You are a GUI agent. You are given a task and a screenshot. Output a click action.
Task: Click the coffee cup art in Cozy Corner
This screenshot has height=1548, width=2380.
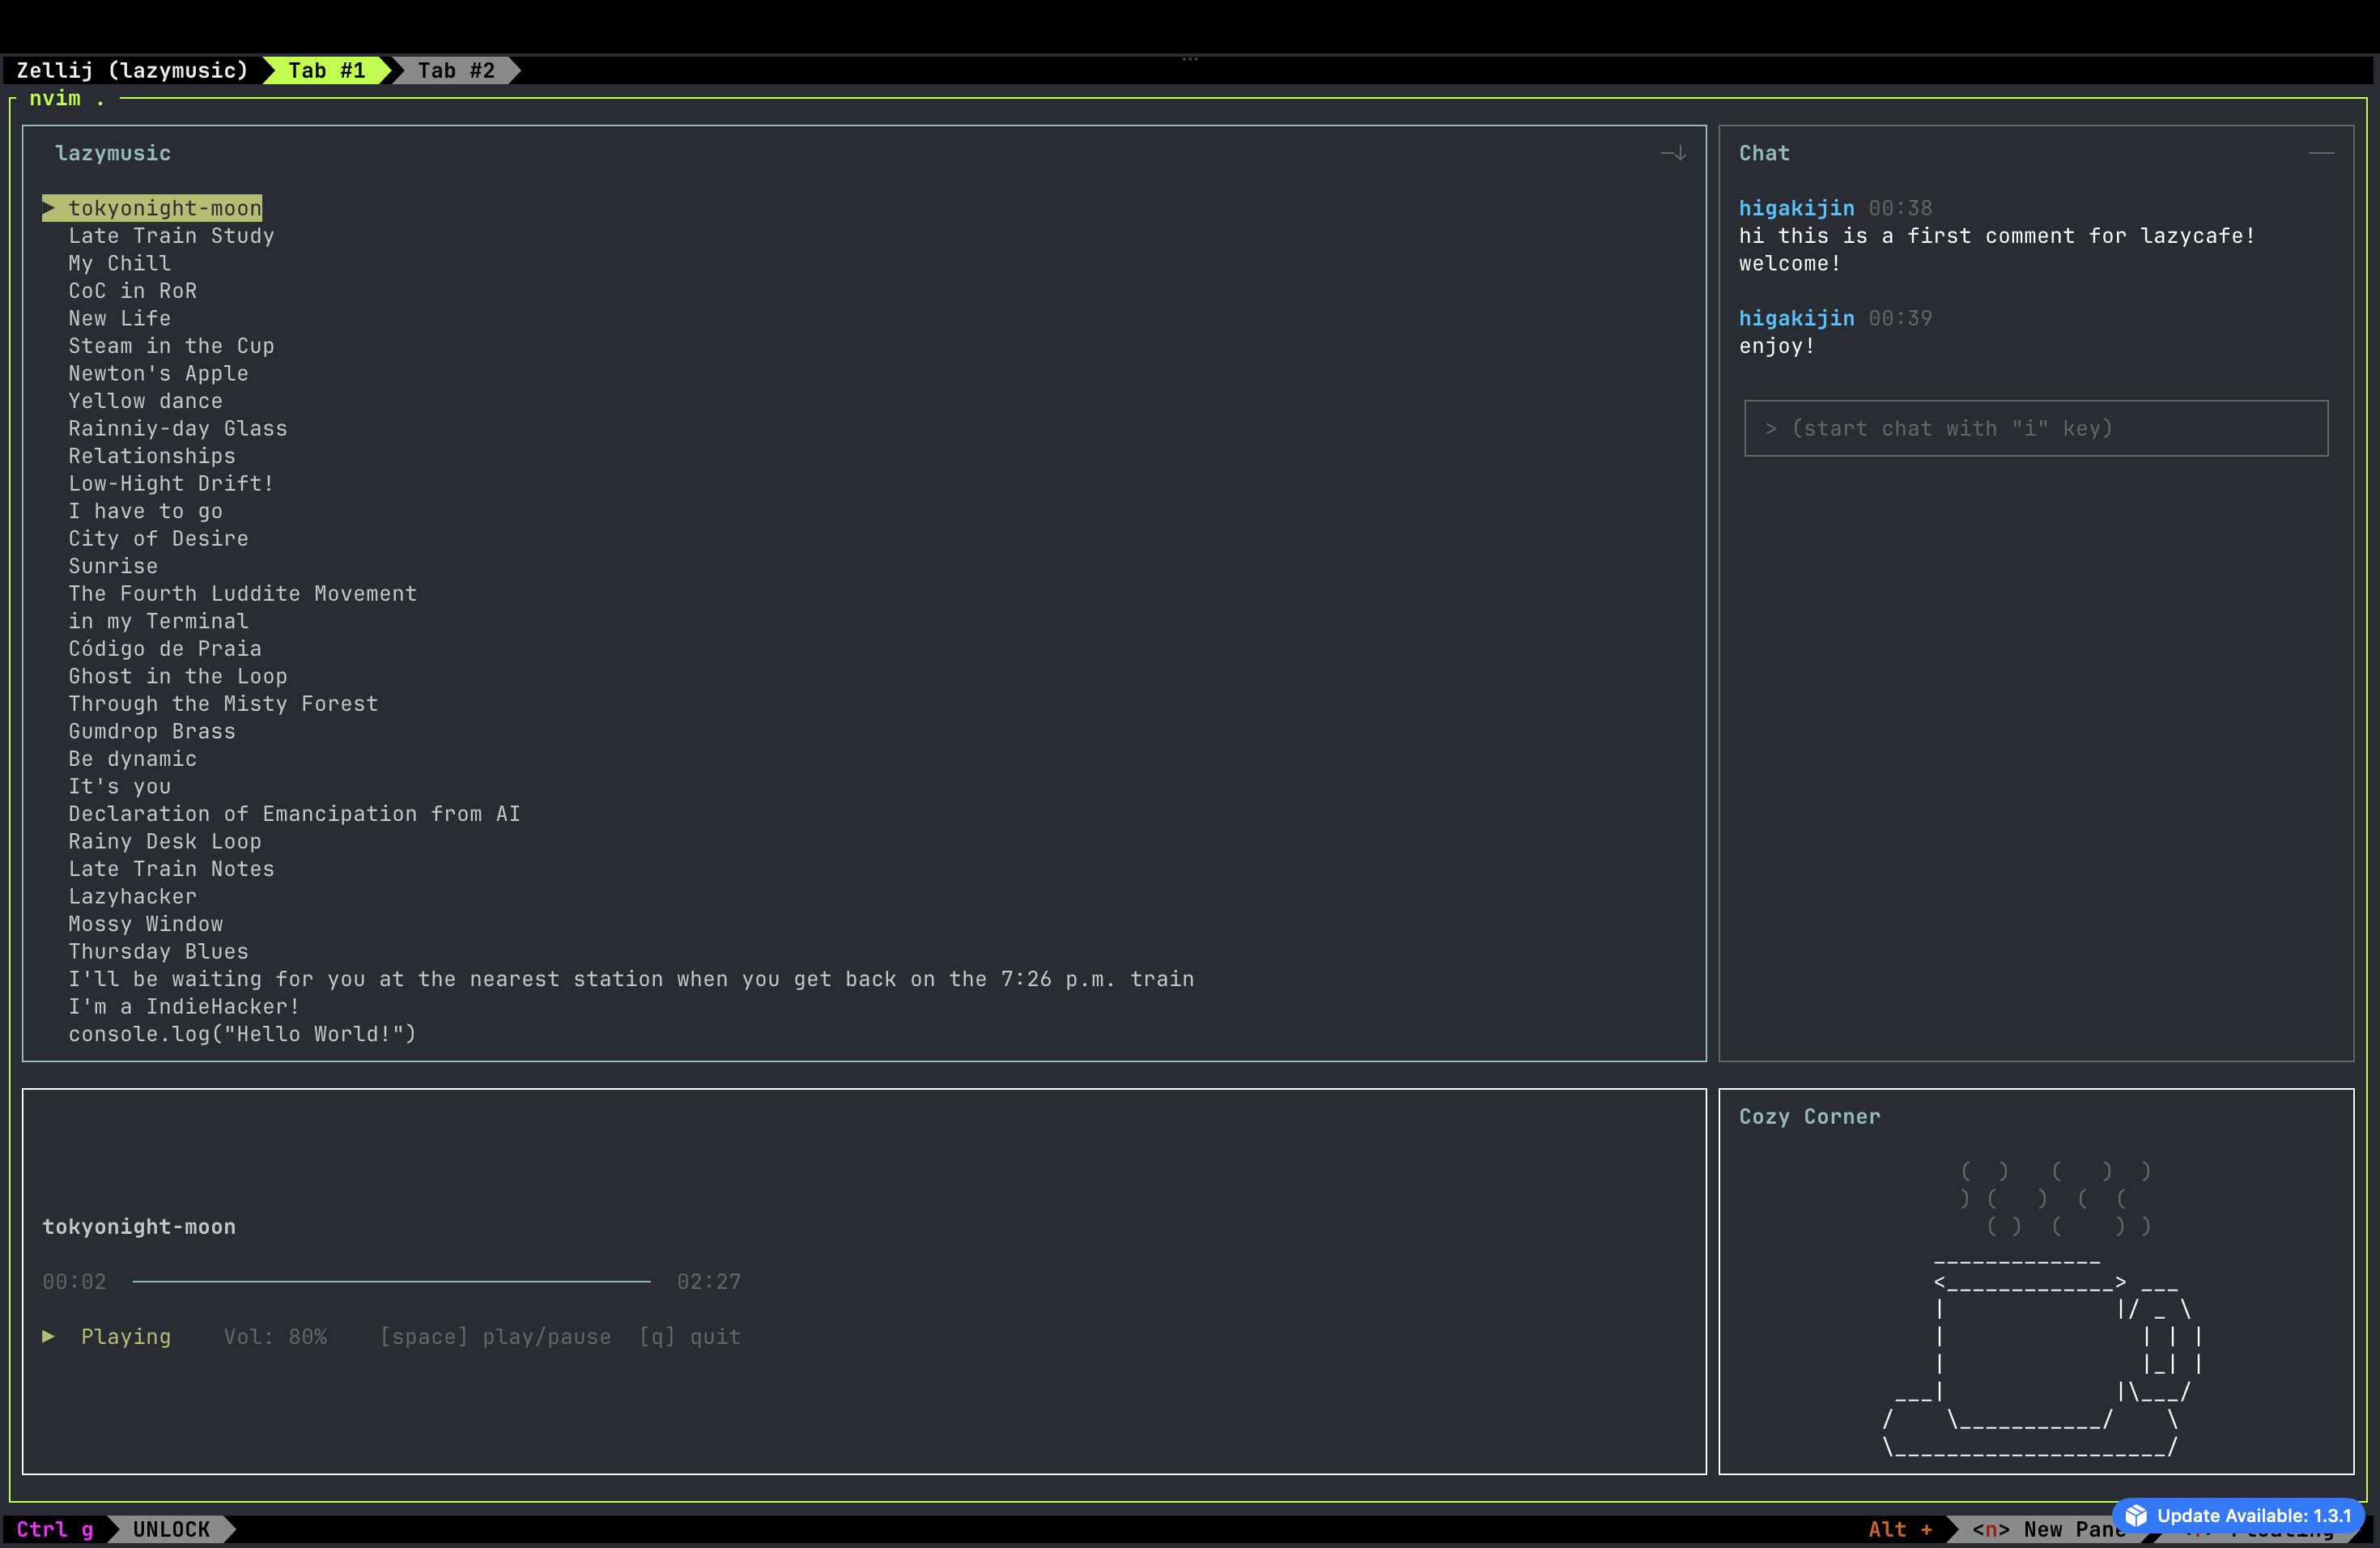coord(2040,1310)
